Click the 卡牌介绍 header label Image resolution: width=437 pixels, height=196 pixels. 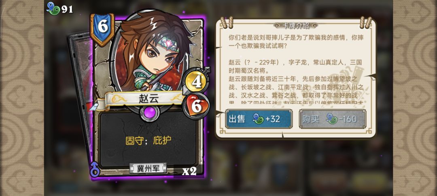coord(296,25)
